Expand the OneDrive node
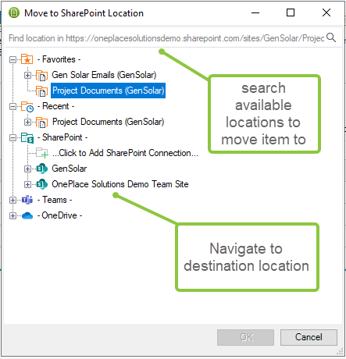Screen dimensions: 346x359 click(x=12, y=215)
